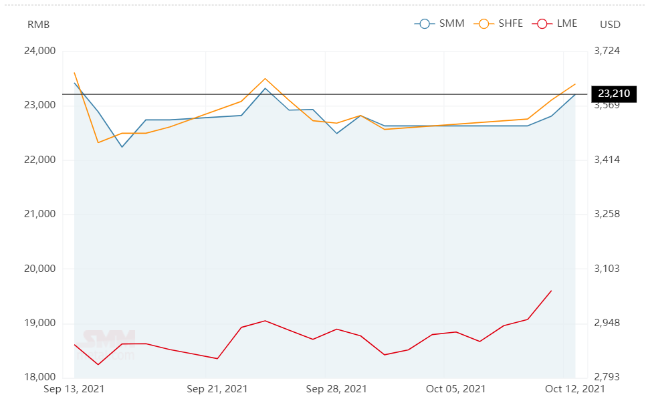Select the Oct 12, 2021 axis date
The height and width of the screenshot is (399, 648).
point(575,389)
